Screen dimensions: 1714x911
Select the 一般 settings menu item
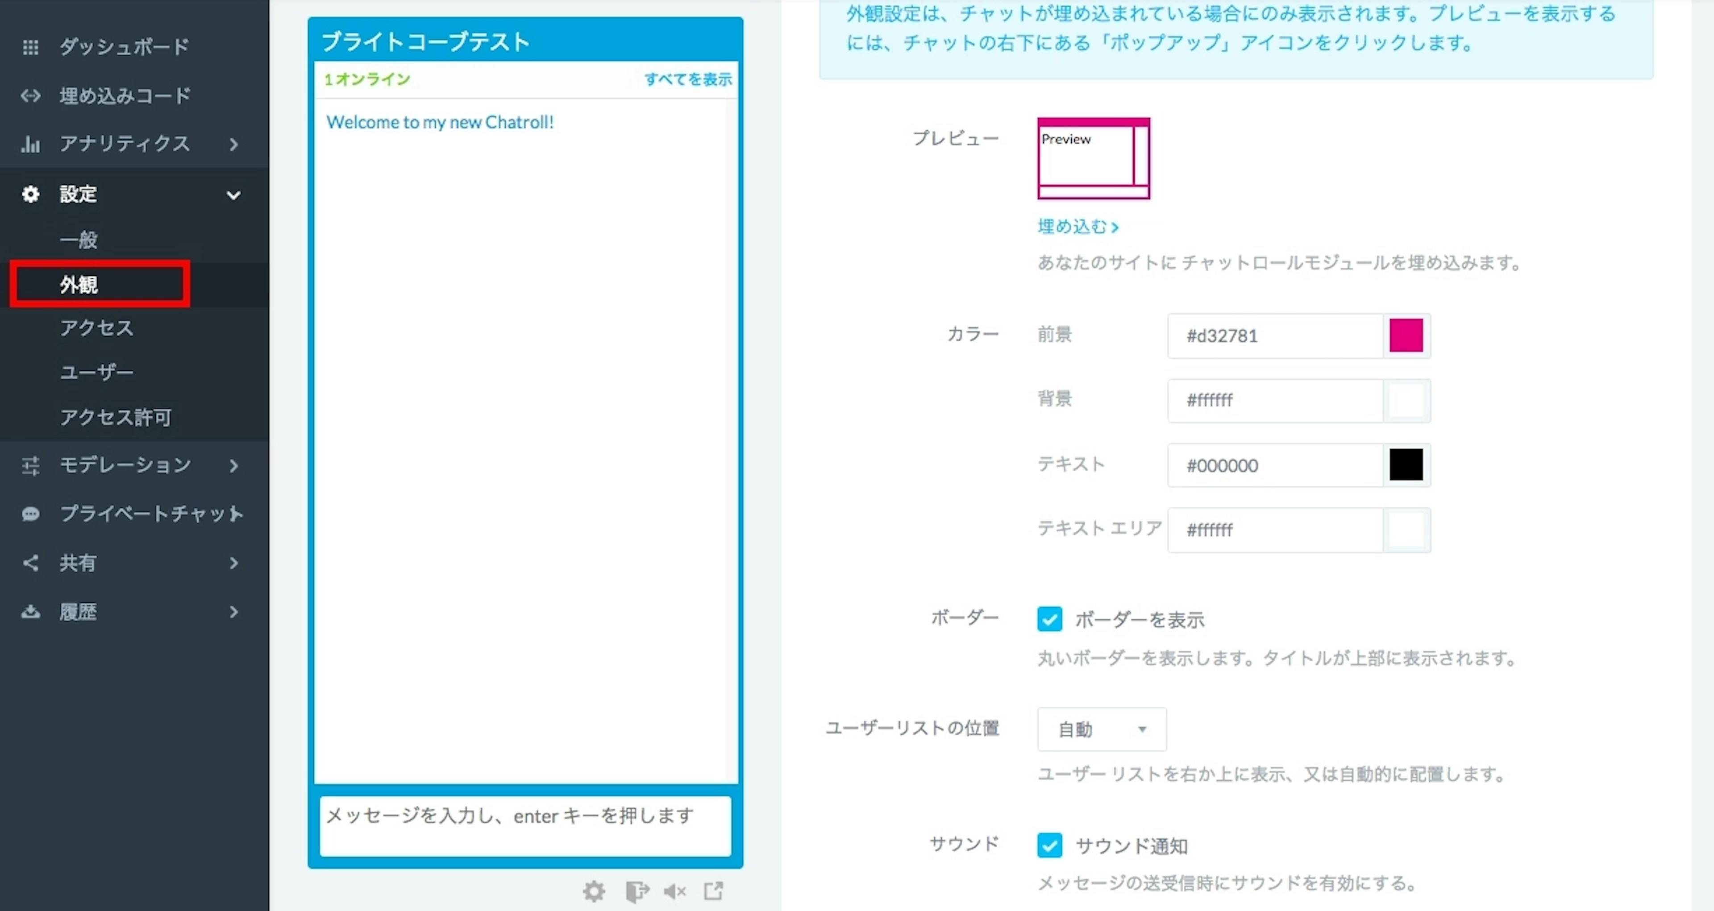[x=79, y=240]
